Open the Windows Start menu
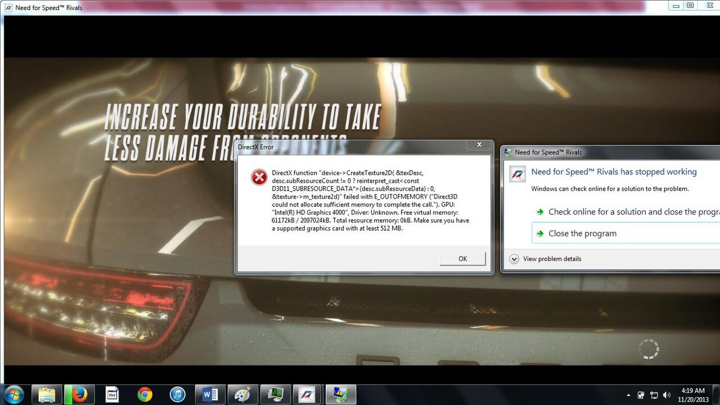720x405 pixels. (x=13, y=394)
